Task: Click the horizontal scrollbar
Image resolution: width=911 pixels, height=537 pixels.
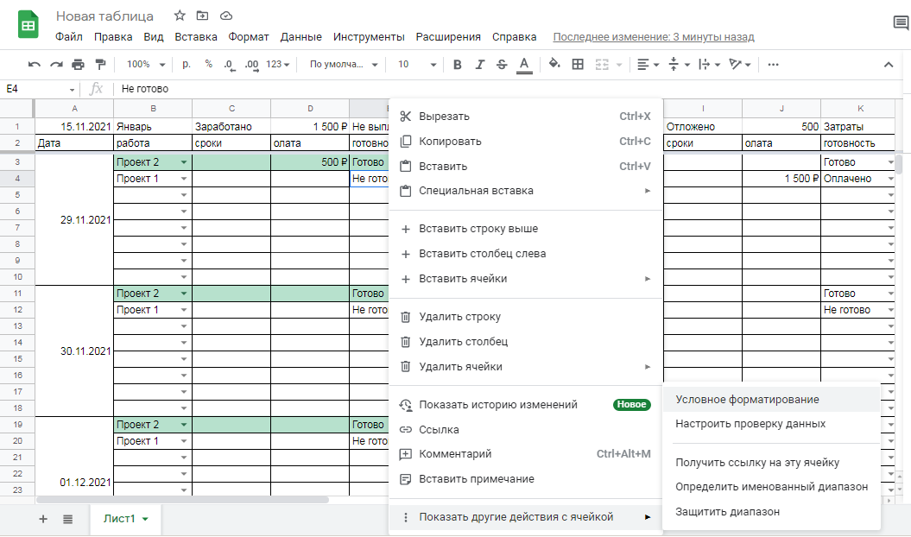Action: point(182,500)
